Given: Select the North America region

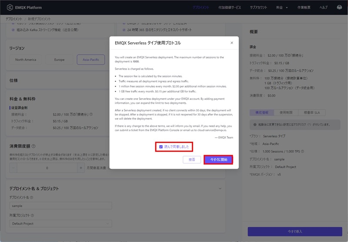Looking at the screenshot, I should [26, 60].
